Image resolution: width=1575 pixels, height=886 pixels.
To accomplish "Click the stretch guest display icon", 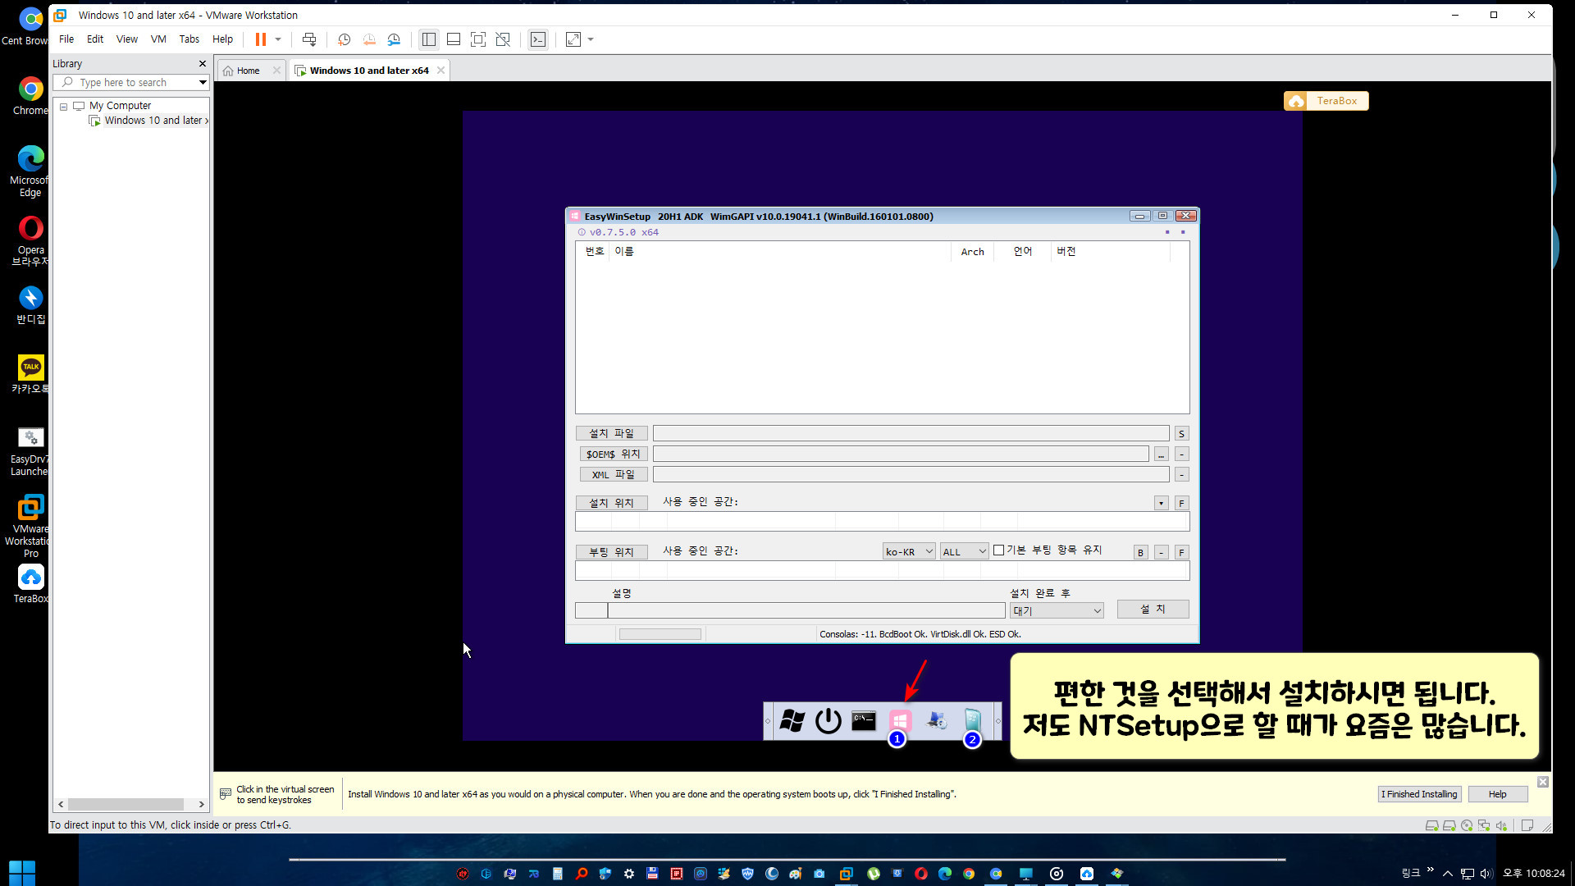I will 573,39.
